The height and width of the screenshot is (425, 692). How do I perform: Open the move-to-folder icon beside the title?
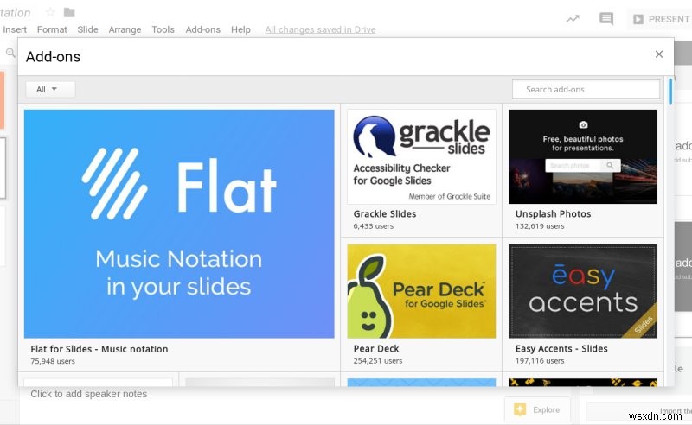[x=69, y=12]
